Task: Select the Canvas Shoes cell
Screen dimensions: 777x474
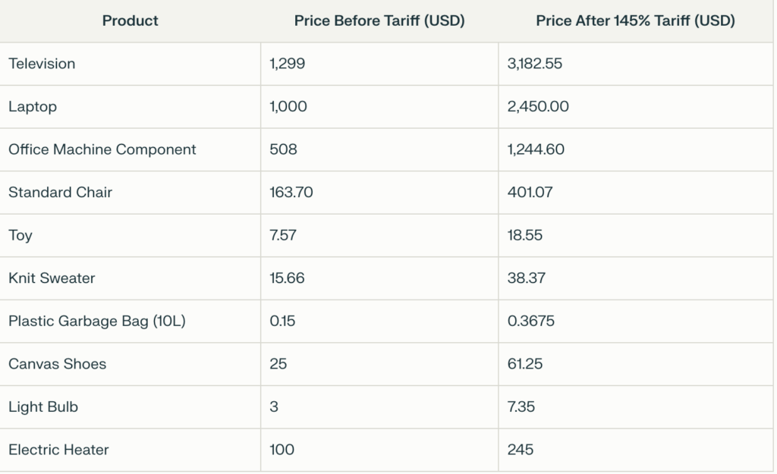Action: (58, 364)
